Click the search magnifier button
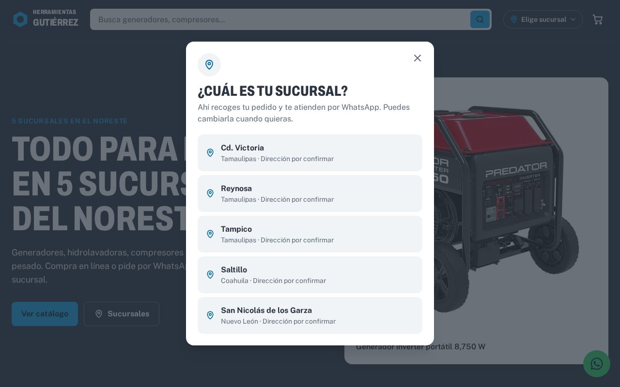 point(480,19)
